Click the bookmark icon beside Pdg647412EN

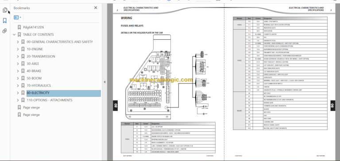19,27
